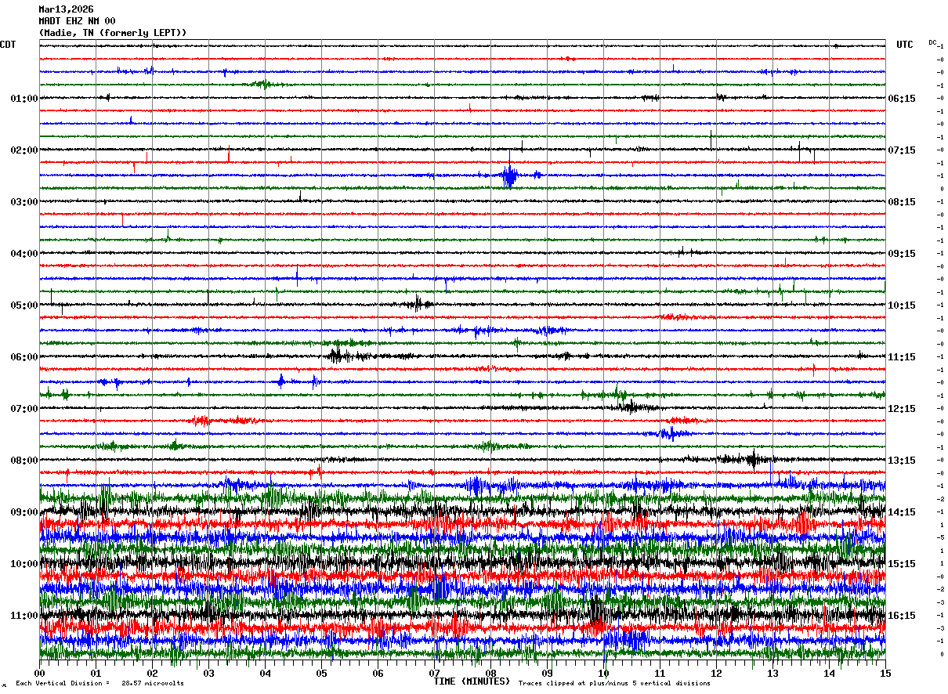Click the location text Madie, TN (formerly LEPT)
Image resolution: width=948 pixels, height=694 pixels.
(113, 33)
